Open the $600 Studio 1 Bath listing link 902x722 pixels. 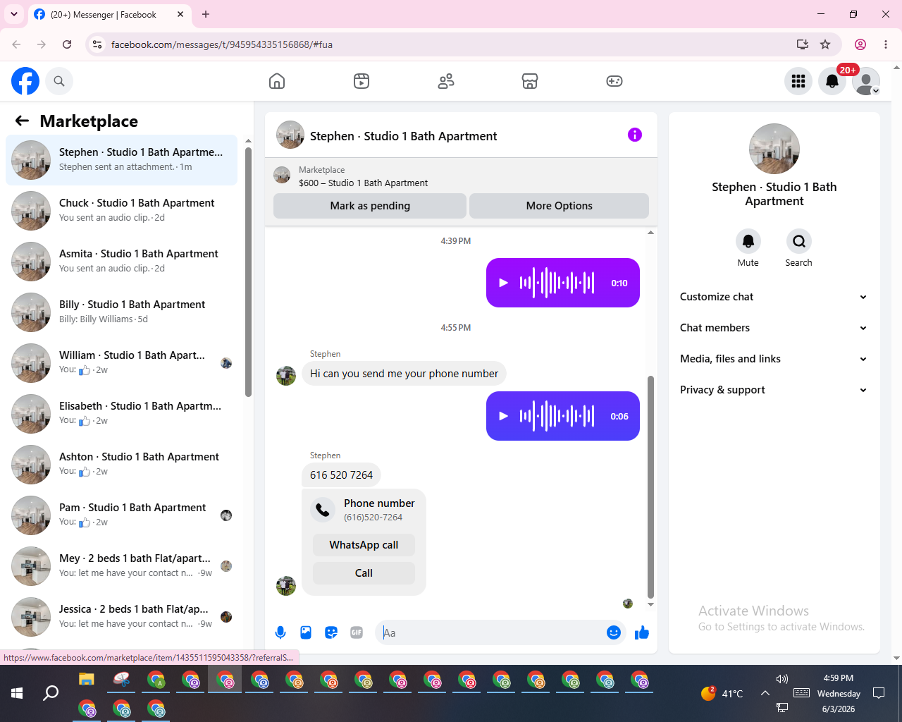[x=363, y=183]
